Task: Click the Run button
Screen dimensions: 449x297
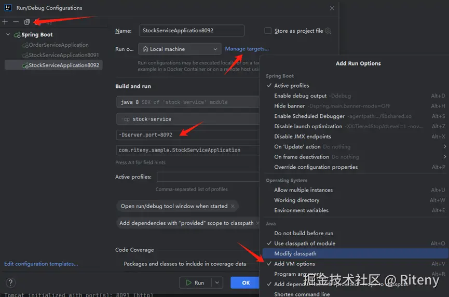Action: point(195,282)
